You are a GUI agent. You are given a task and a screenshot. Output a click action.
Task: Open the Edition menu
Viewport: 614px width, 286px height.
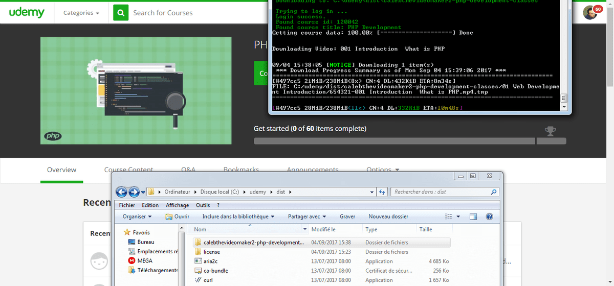(150, 205)
